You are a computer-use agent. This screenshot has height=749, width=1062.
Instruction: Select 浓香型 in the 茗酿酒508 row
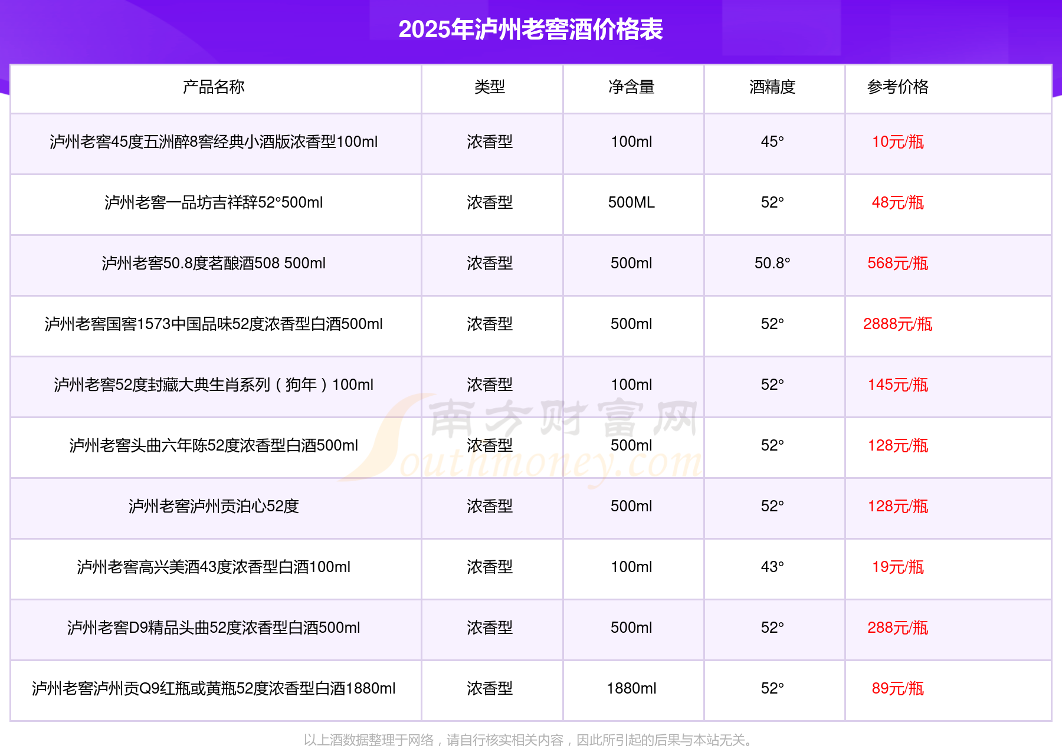pos(490,263)
